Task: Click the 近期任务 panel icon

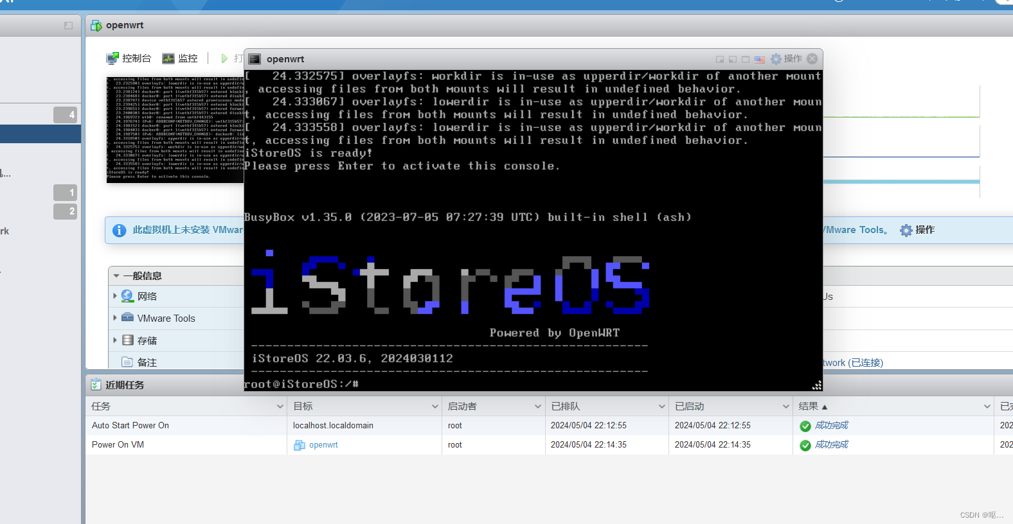Action: pos(96,385)
